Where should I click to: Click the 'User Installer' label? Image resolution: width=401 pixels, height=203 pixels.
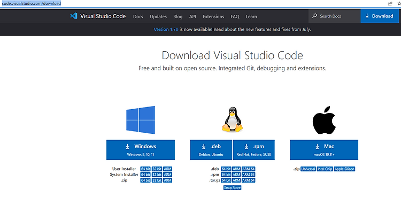124,169
